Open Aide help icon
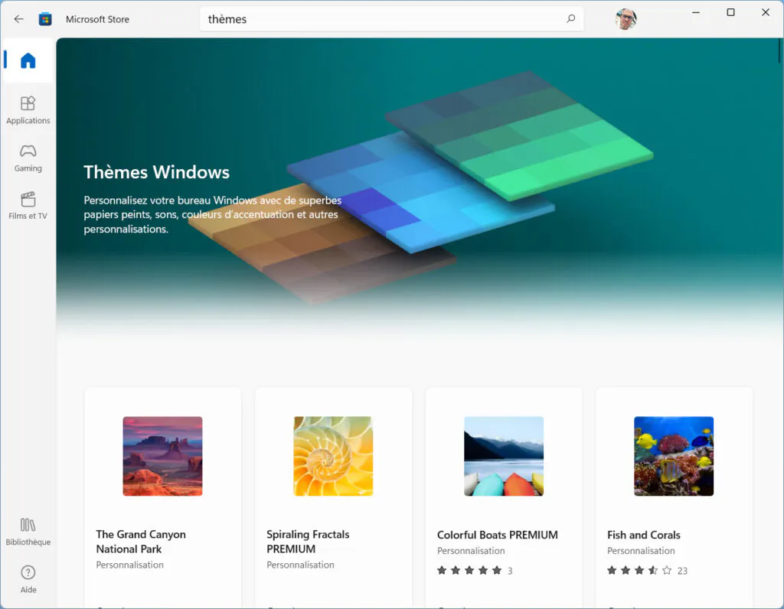This screenshot has width=784, height=609. (28, 579)
